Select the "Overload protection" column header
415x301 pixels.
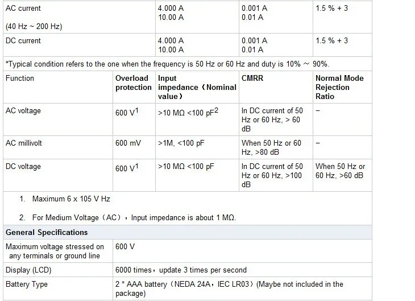point(133,83)
